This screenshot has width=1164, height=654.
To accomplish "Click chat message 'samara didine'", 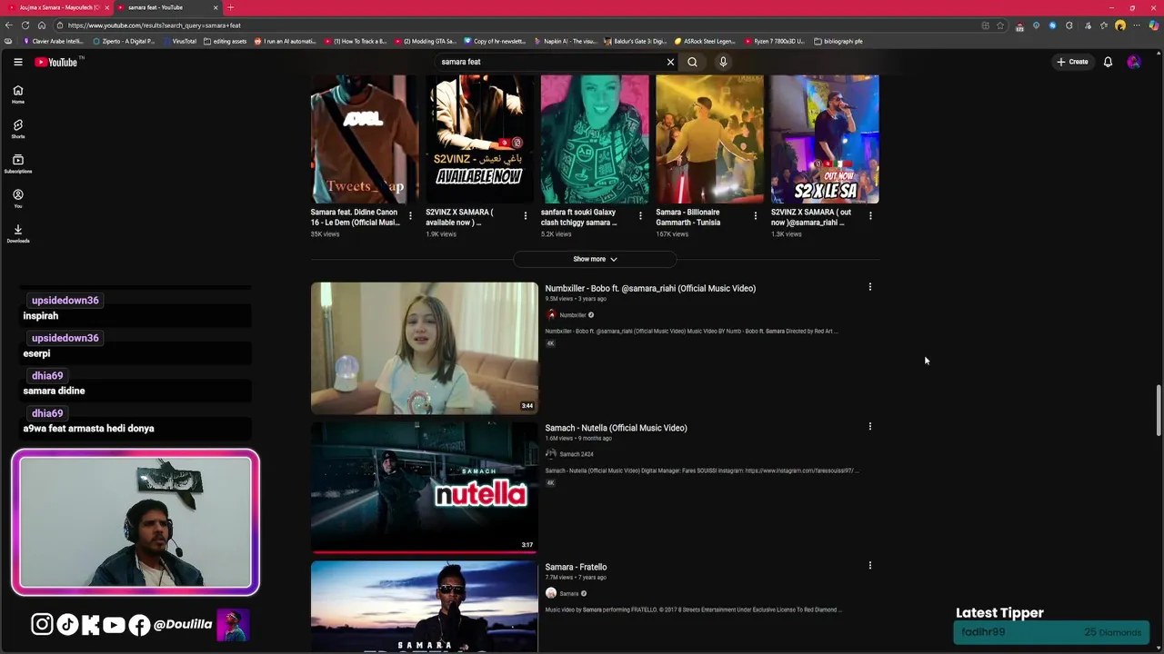I will click(x=54, y=391).
